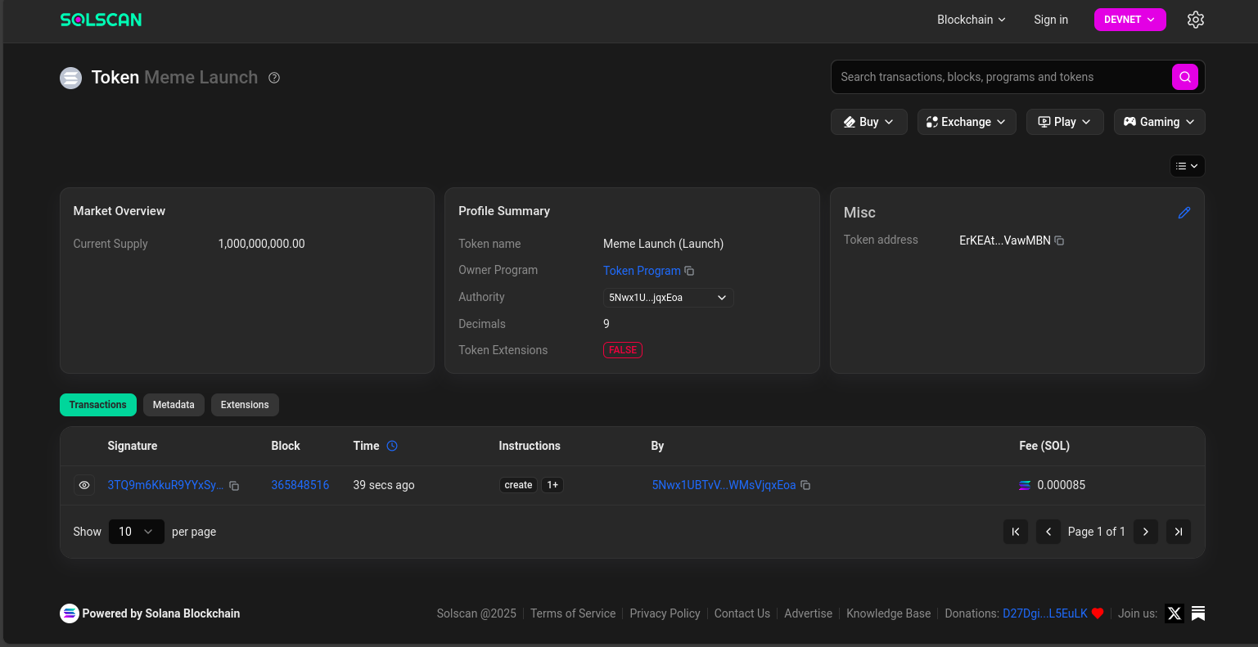Go to first page of transactions
The width and height of the screenshot is (1258, 647).
1016,532
